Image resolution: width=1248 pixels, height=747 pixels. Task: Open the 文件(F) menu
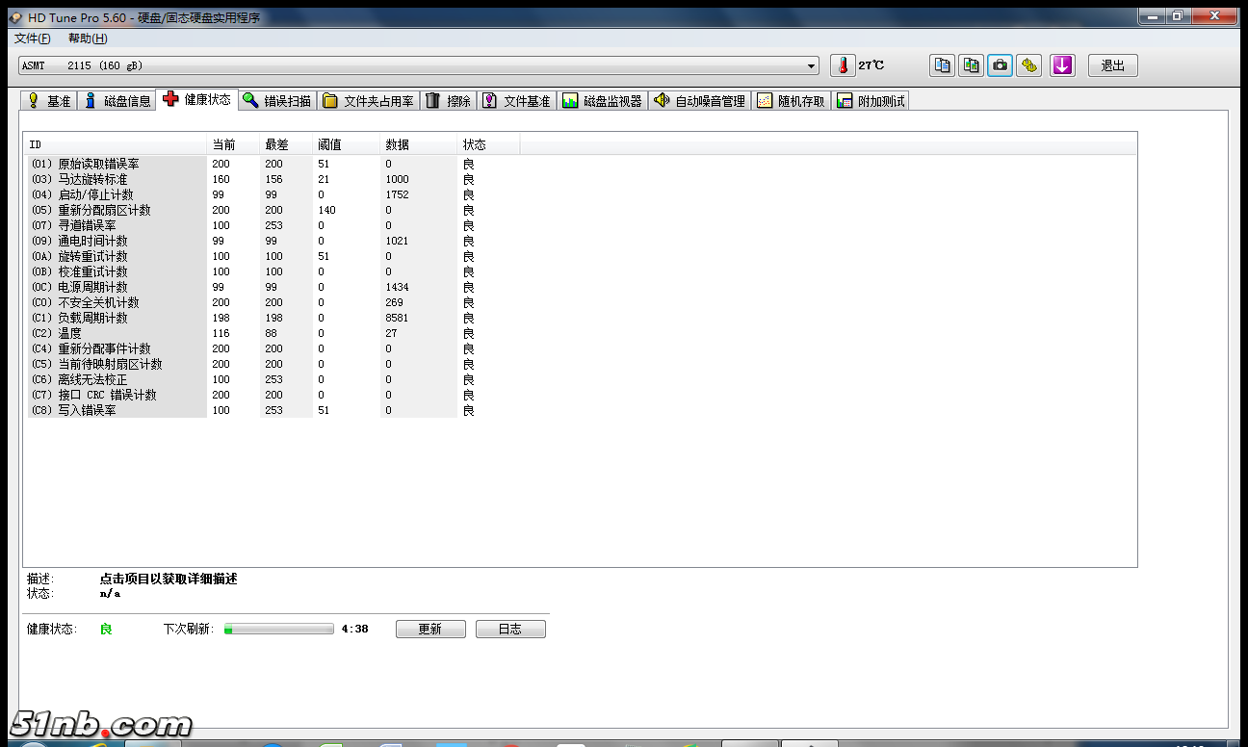click(x=32, y=39)
